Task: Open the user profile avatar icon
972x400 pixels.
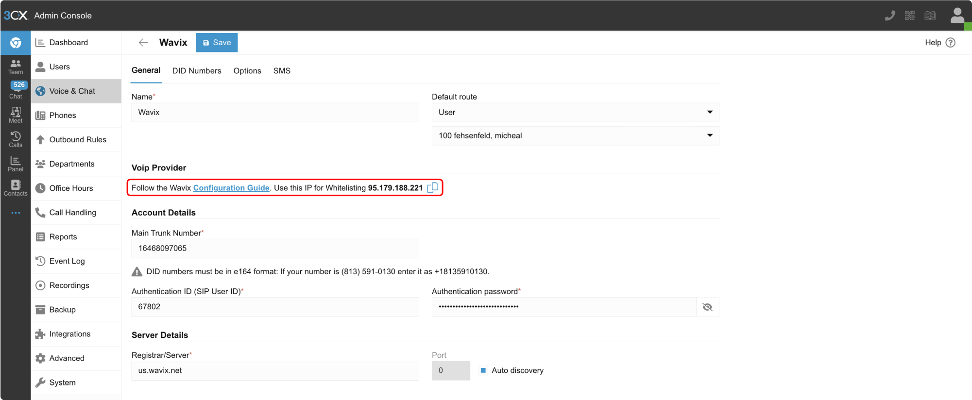Action: (956, 16)
